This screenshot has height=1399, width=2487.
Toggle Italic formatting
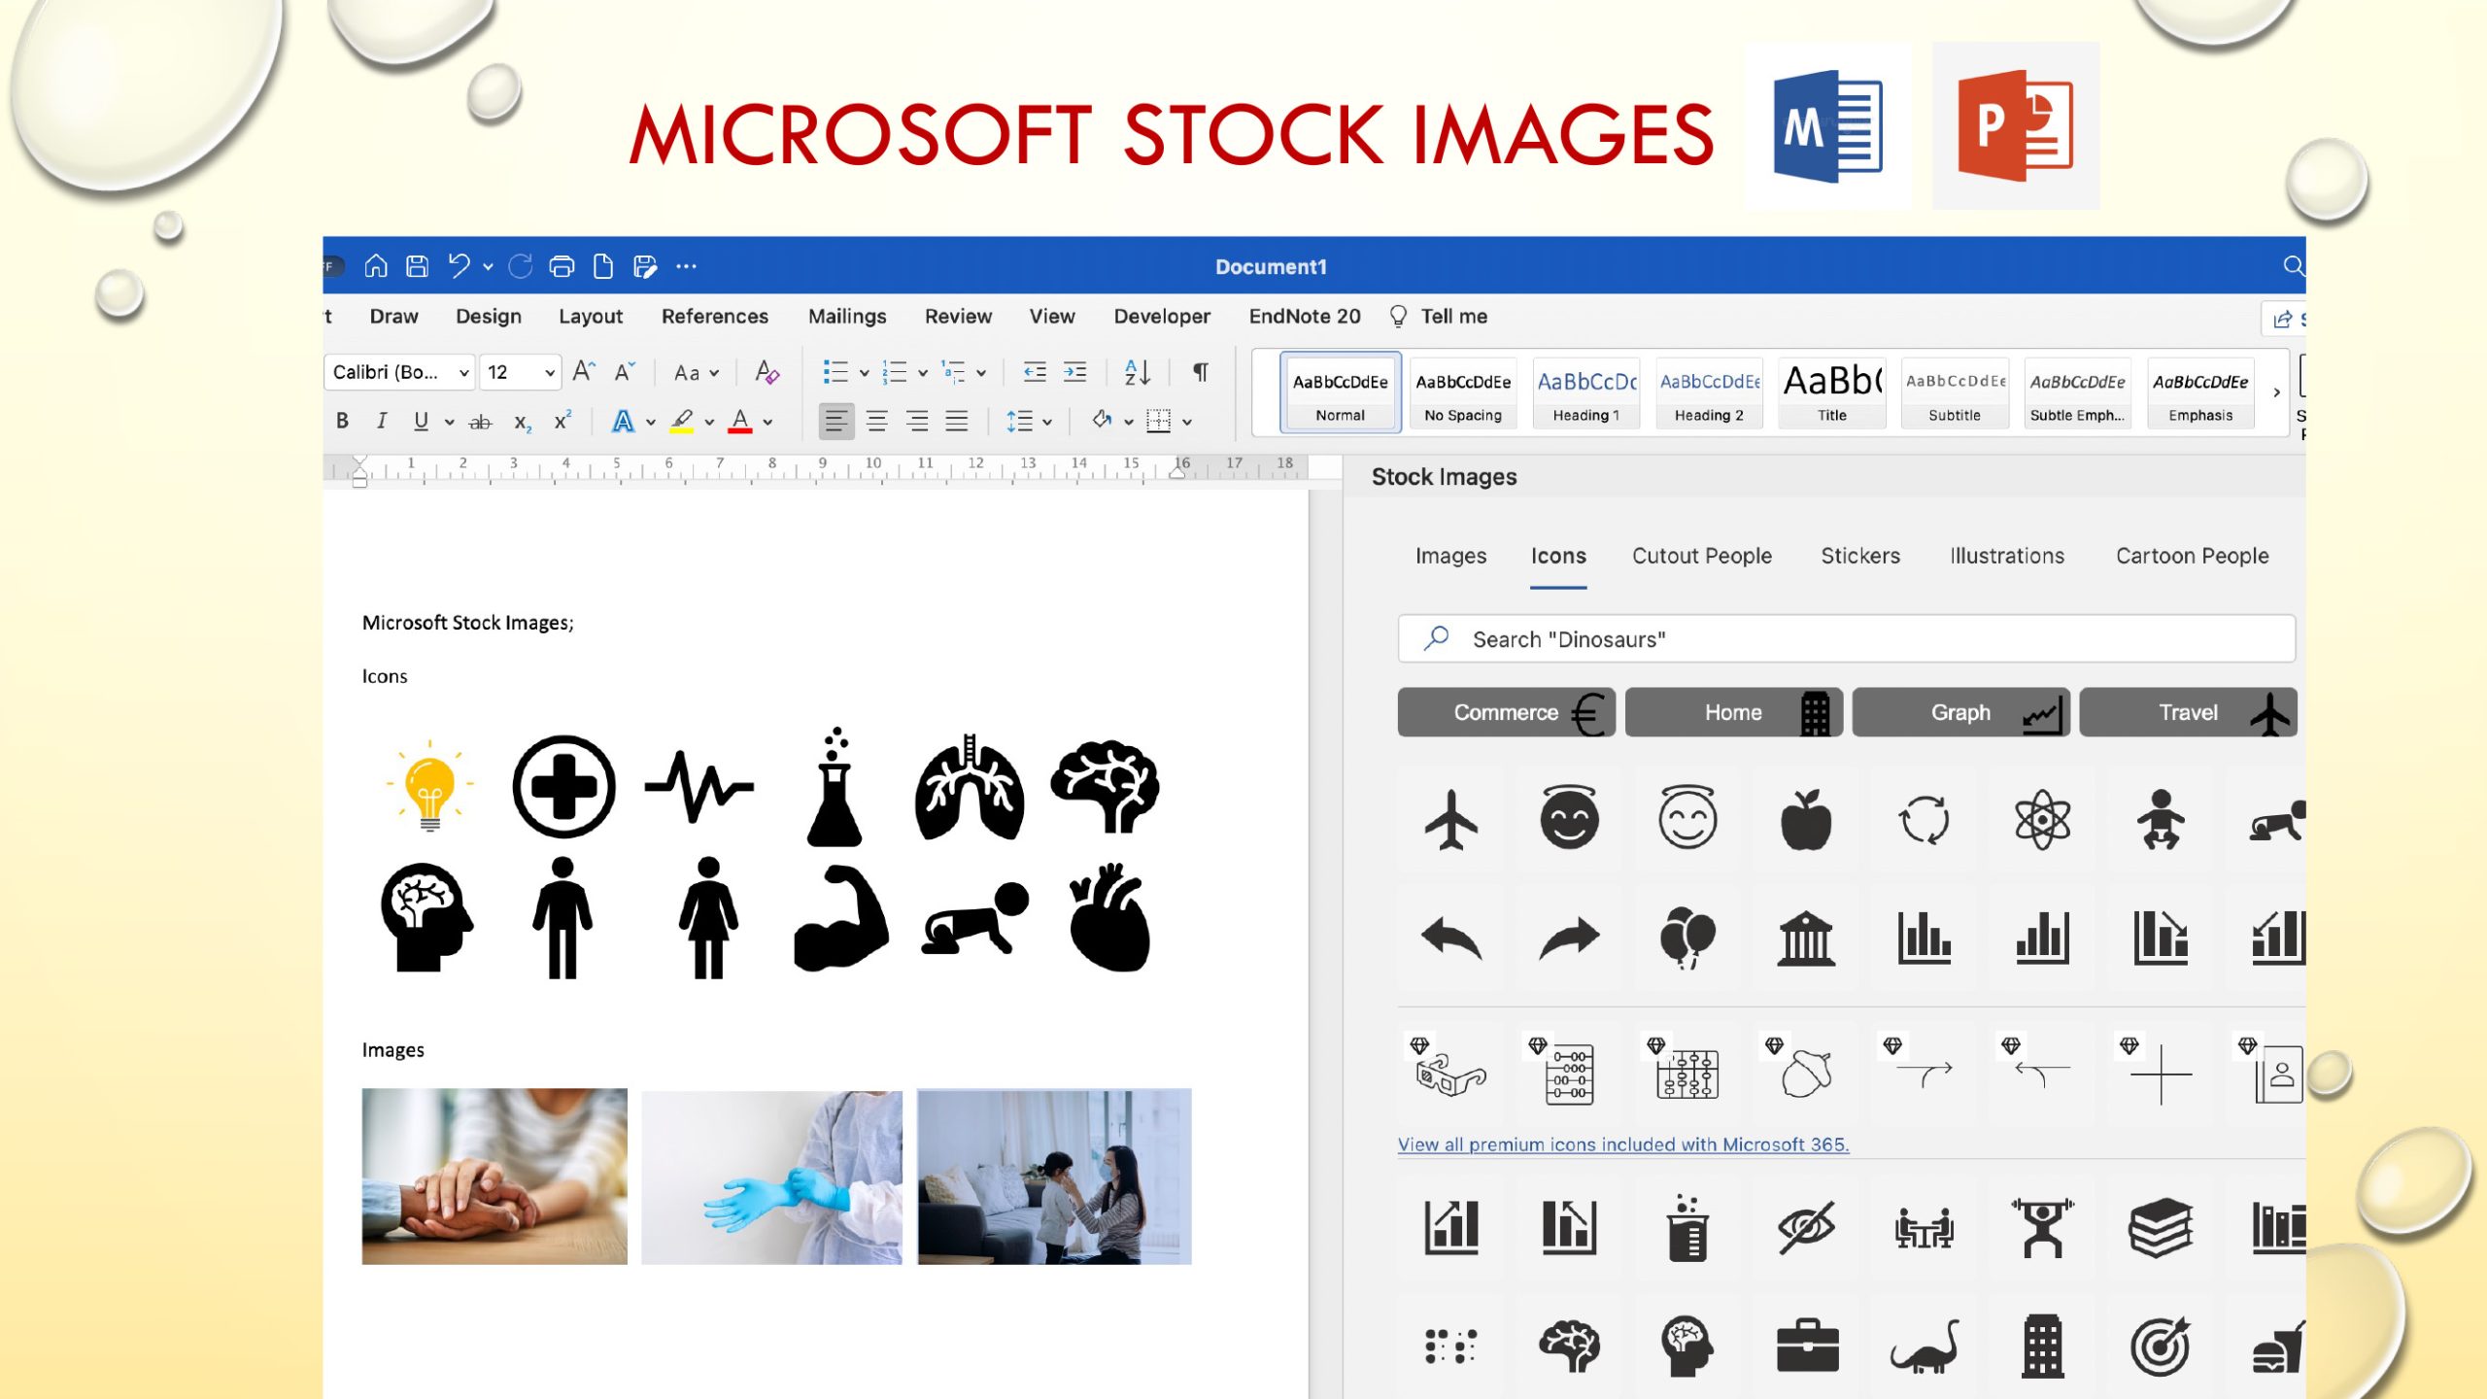[382, 421]
